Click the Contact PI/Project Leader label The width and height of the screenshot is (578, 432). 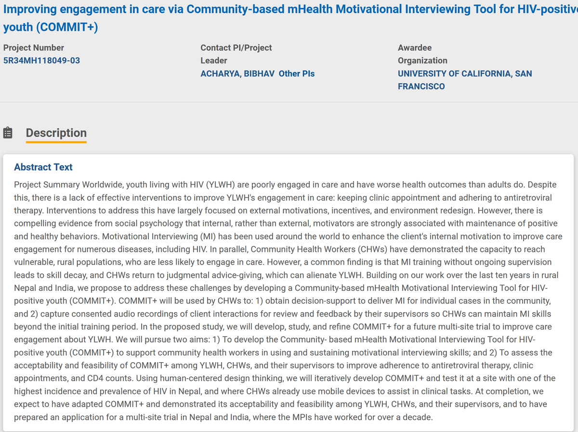(x=236, y=54)
